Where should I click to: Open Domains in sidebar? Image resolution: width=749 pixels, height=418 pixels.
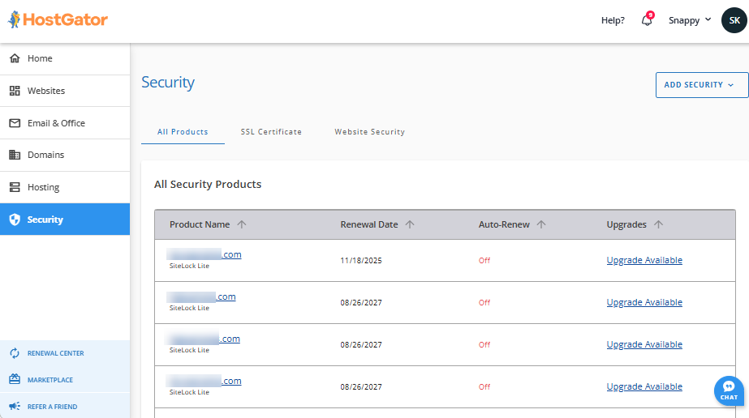coord(65,155)
